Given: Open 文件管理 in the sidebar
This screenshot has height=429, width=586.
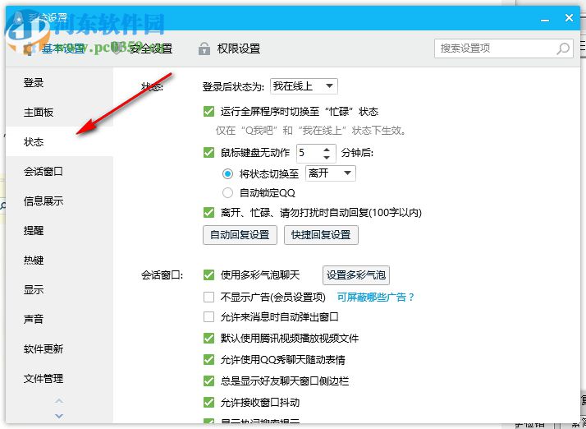Looking at the screenshot, I should 59,379.
